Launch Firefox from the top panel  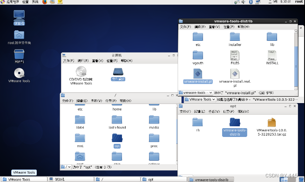[x=45, y=2]
